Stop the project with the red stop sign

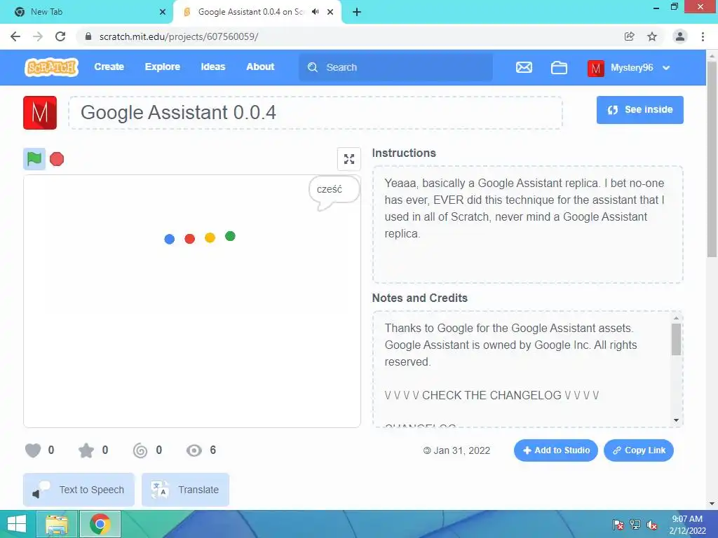pyautogui.click(x=57, y=159)
